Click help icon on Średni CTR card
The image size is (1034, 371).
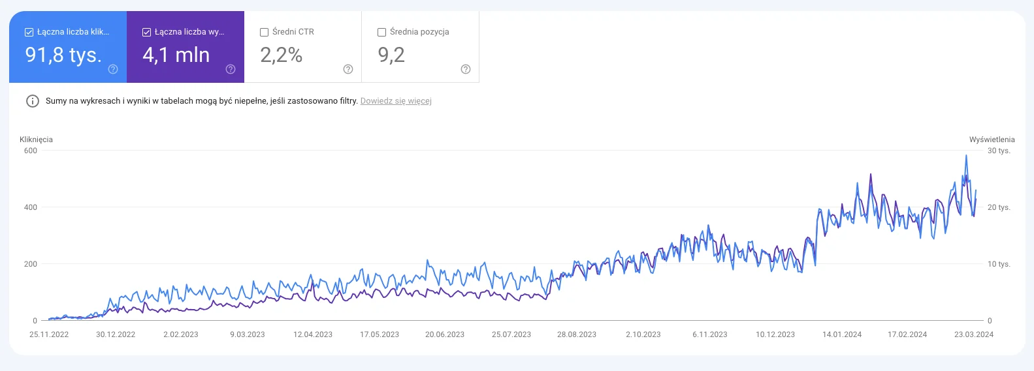pos(348,69)
